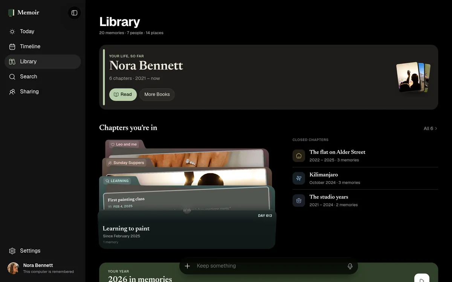
Task: Click the DAY 613 badge
Action: pyautogui.click(x=265, y=216)
